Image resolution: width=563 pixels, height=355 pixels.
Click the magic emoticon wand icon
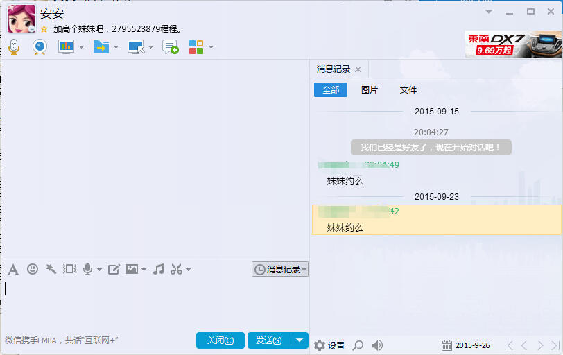tap(51, 269)
